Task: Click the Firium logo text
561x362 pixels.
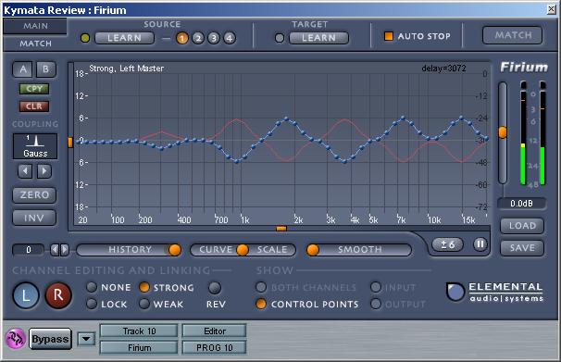Action: [524, 67]
